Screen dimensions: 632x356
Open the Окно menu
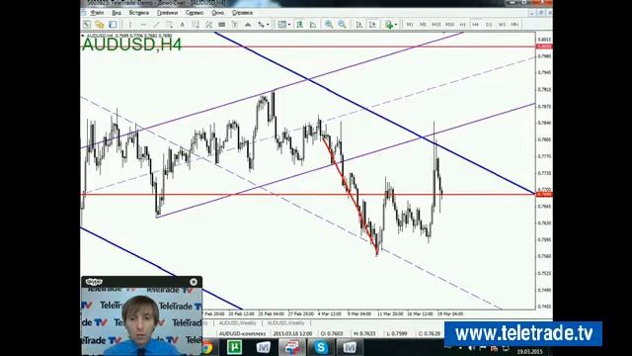(218, 13)
